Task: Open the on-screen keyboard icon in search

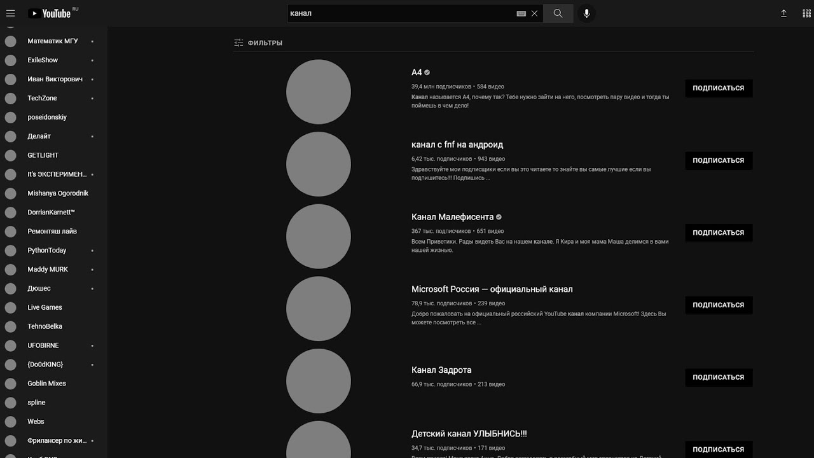Action: (521, 13)
